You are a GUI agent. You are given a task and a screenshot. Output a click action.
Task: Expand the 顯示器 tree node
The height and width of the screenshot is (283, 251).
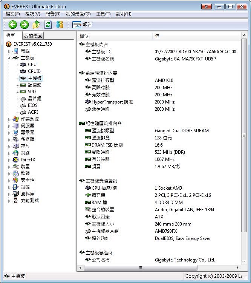click(x=9, y=133)
